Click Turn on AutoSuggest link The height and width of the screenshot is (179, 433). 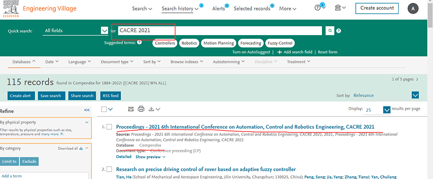click(251, 52)
